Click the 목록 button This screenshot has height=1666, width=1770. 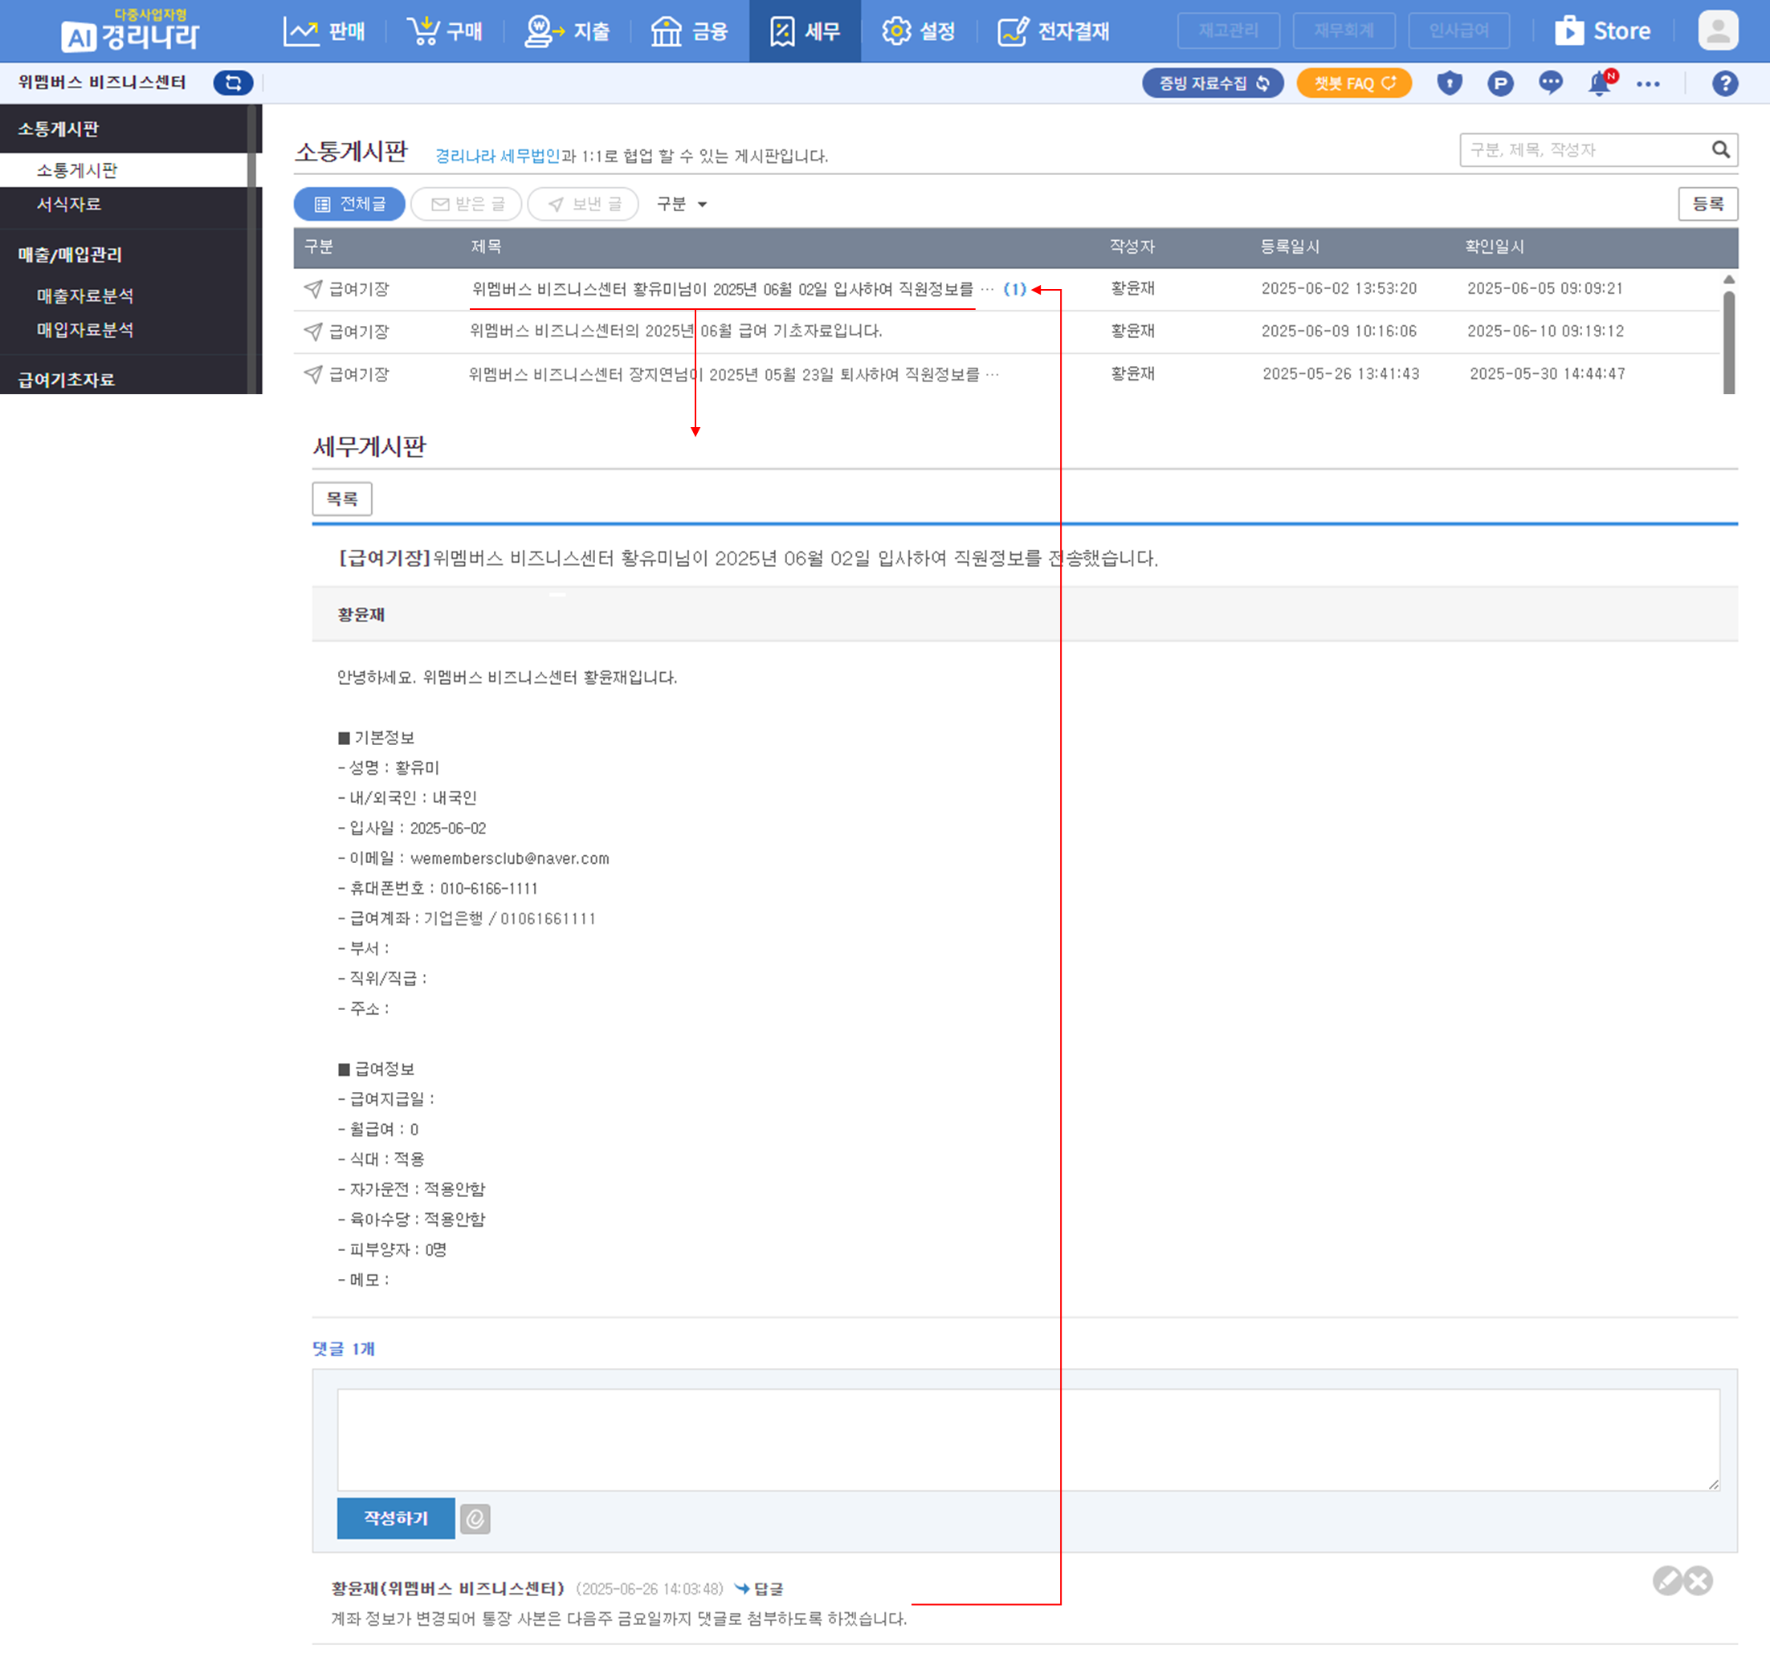click(342, 499)
